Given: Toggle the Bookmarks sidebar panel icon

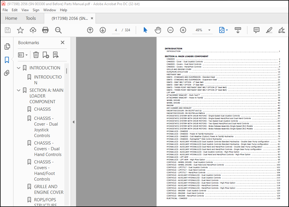Looking at the screenshot, I should click(7, 60).
